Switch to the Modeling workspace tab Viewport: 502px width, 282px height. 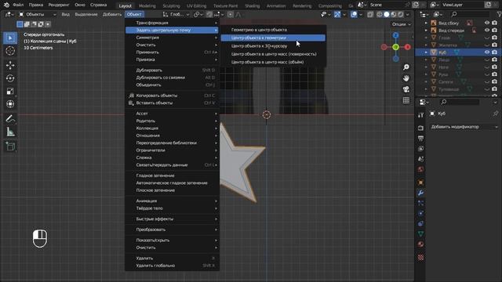click(x=147, y=5)
